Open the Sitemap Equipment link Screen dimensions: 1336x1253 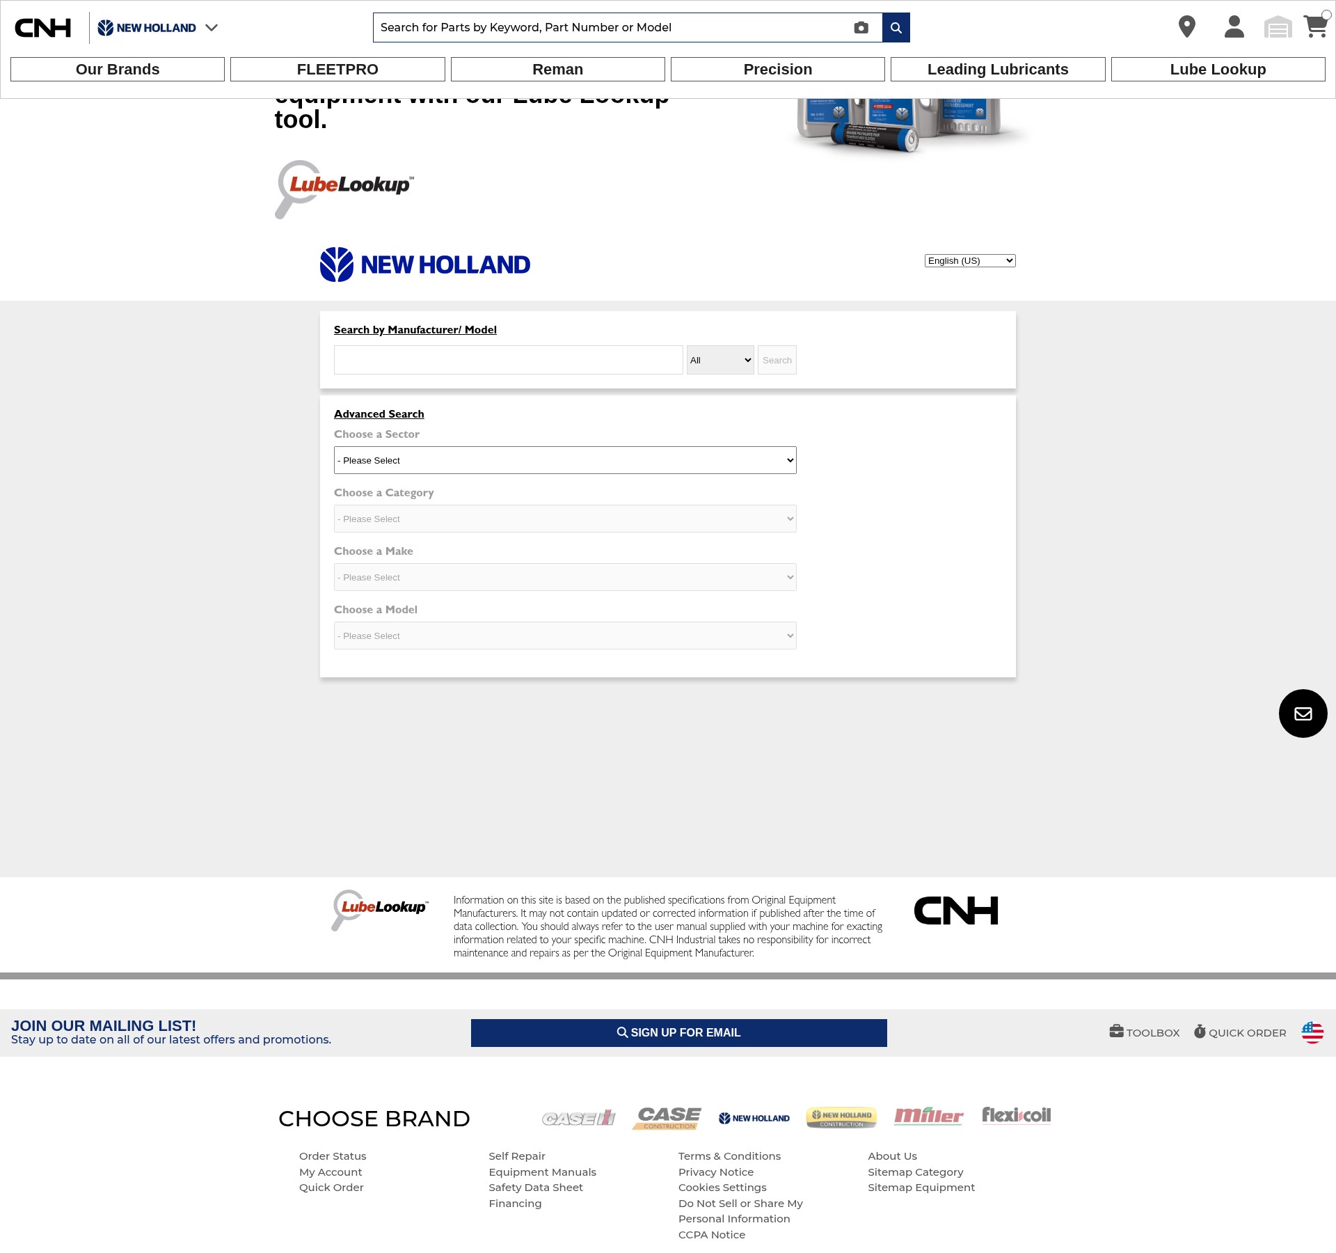(x=921, y=1188)
